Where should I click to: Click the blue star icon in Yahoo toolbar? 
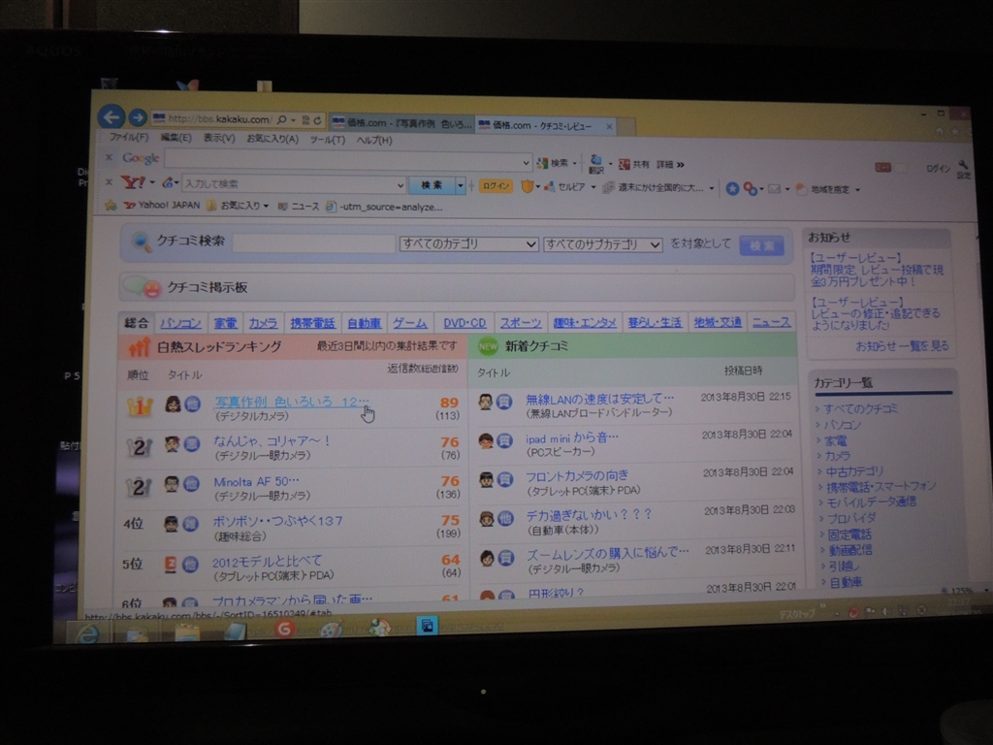(x=732, y=189)
